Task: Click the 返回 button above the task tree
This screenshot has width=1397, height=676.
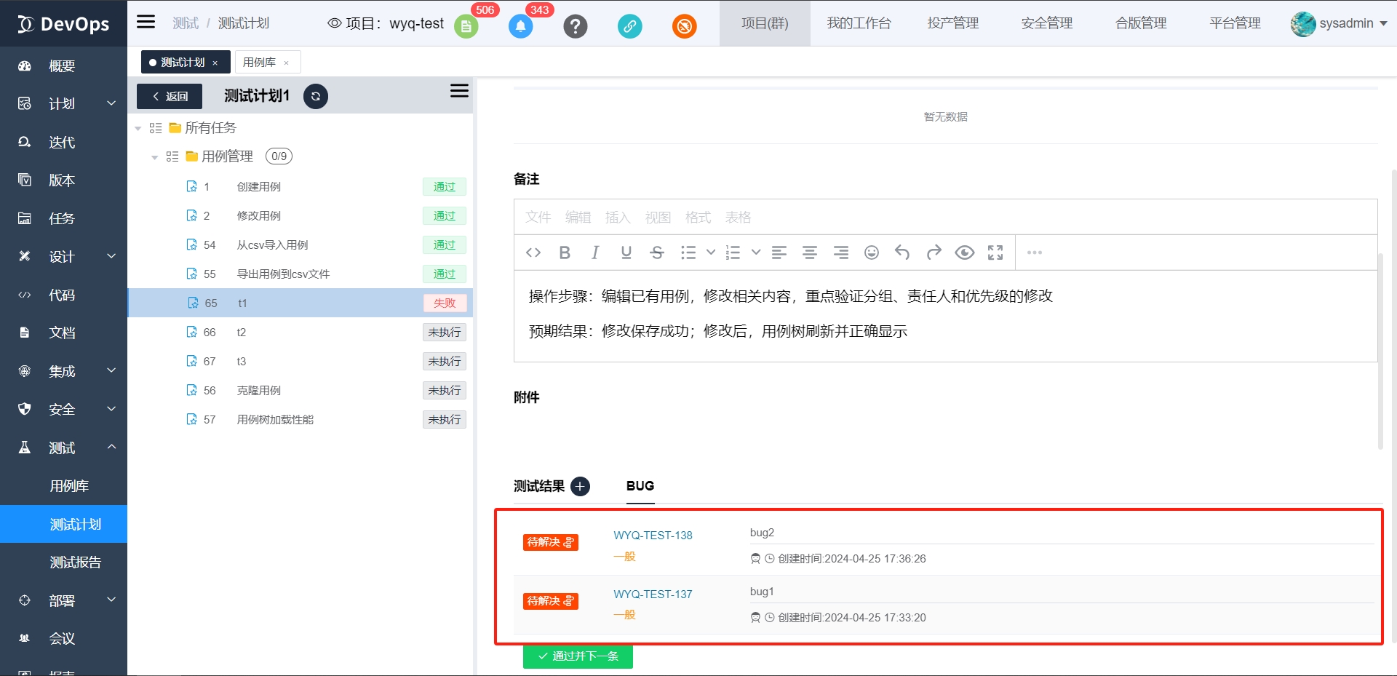Action: pos(169,96)
